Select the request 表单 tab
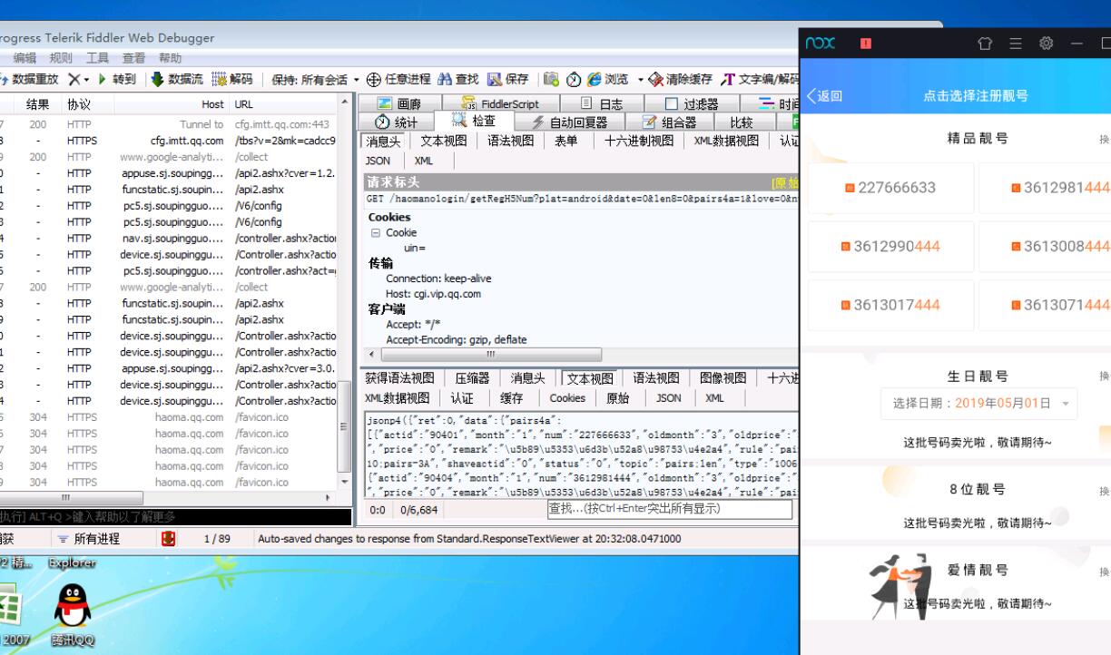This screenshot has height=655, width=1111. [566, 141]
